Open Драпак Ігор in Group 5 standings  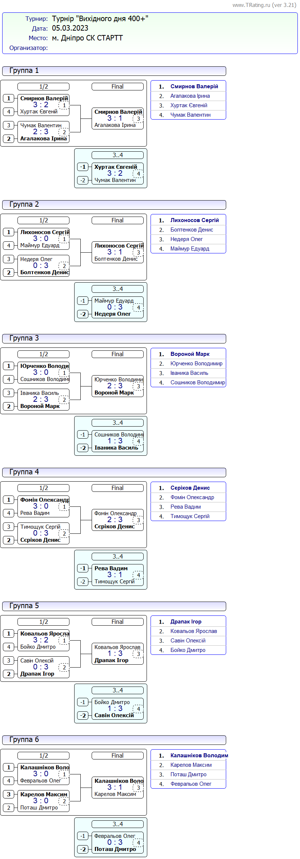186,622
